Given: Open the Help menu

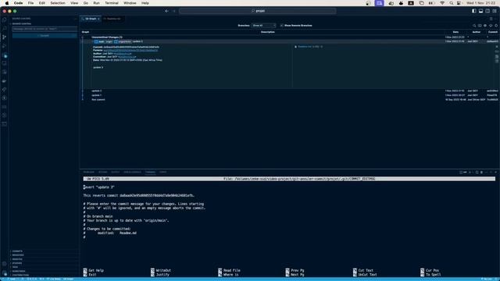Looking at the screenshot, I should click(145, 3).
